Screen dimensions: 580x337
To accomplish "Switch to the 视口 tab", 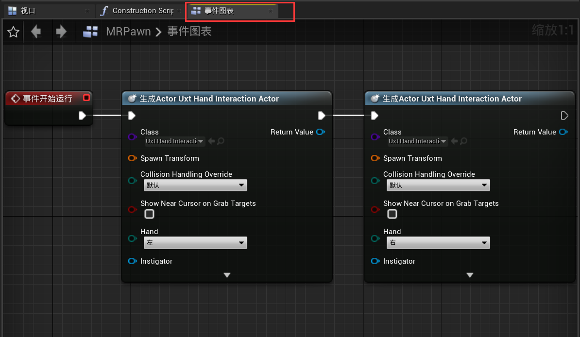I will pyautogui.click(x=28, y=11).
